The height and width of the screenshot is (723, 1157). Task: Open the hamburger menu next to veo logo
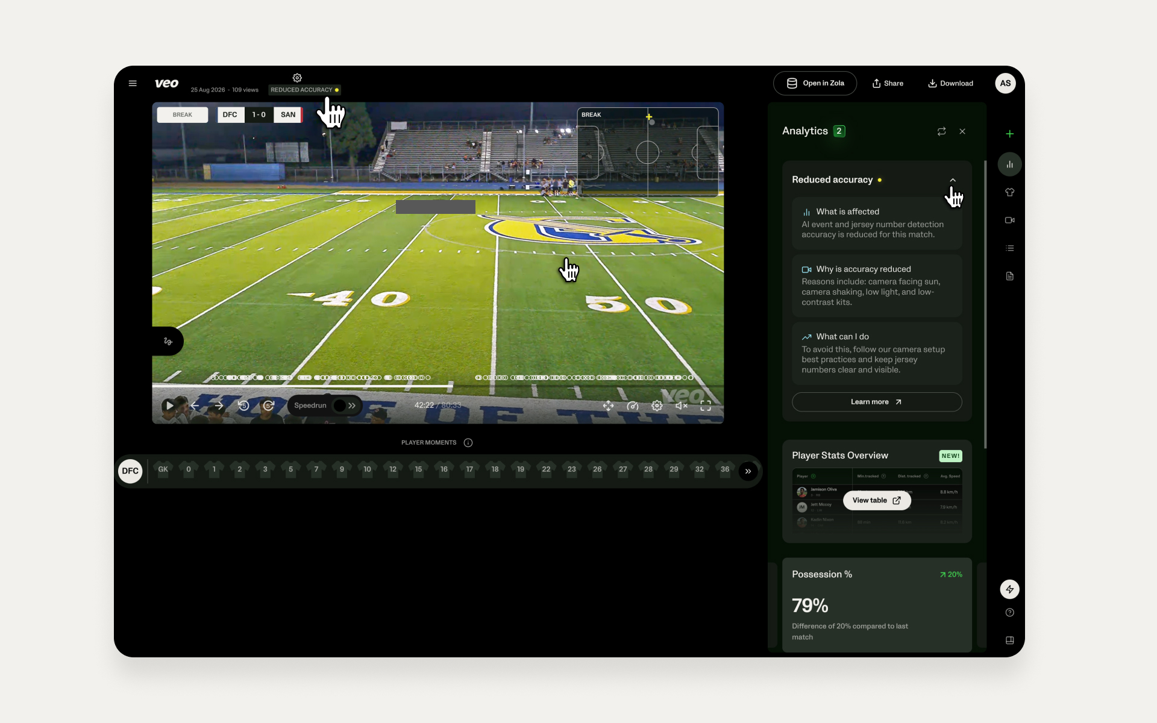point(133,83)
